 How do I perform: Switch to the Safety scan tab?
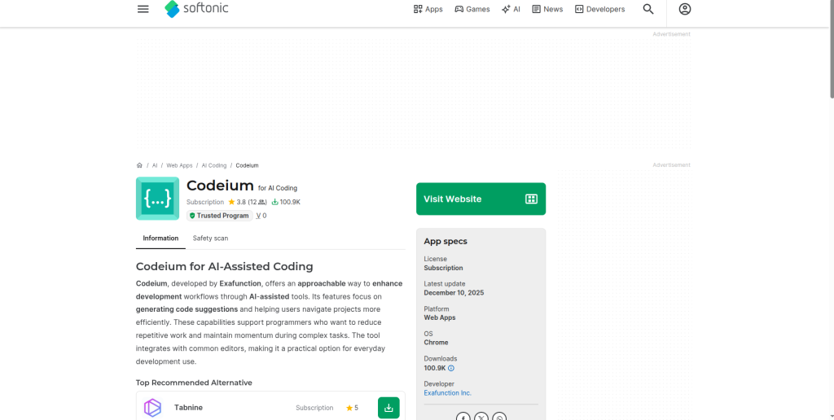point(210,238)
